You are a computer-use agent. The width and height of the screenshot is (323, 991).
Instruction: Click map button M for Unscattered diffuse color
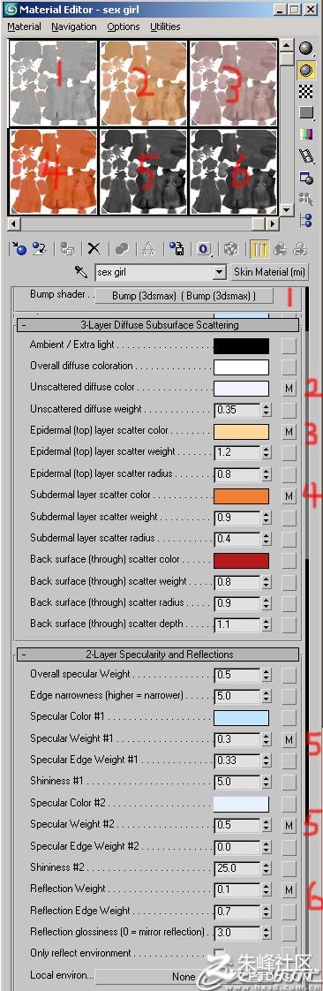[x=289, y=388]
